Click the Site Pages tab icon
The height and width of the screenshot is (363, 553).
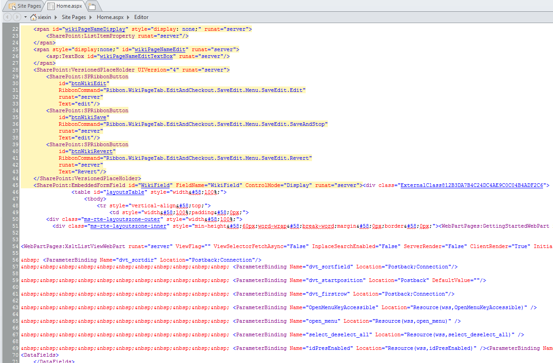[13, 6]
